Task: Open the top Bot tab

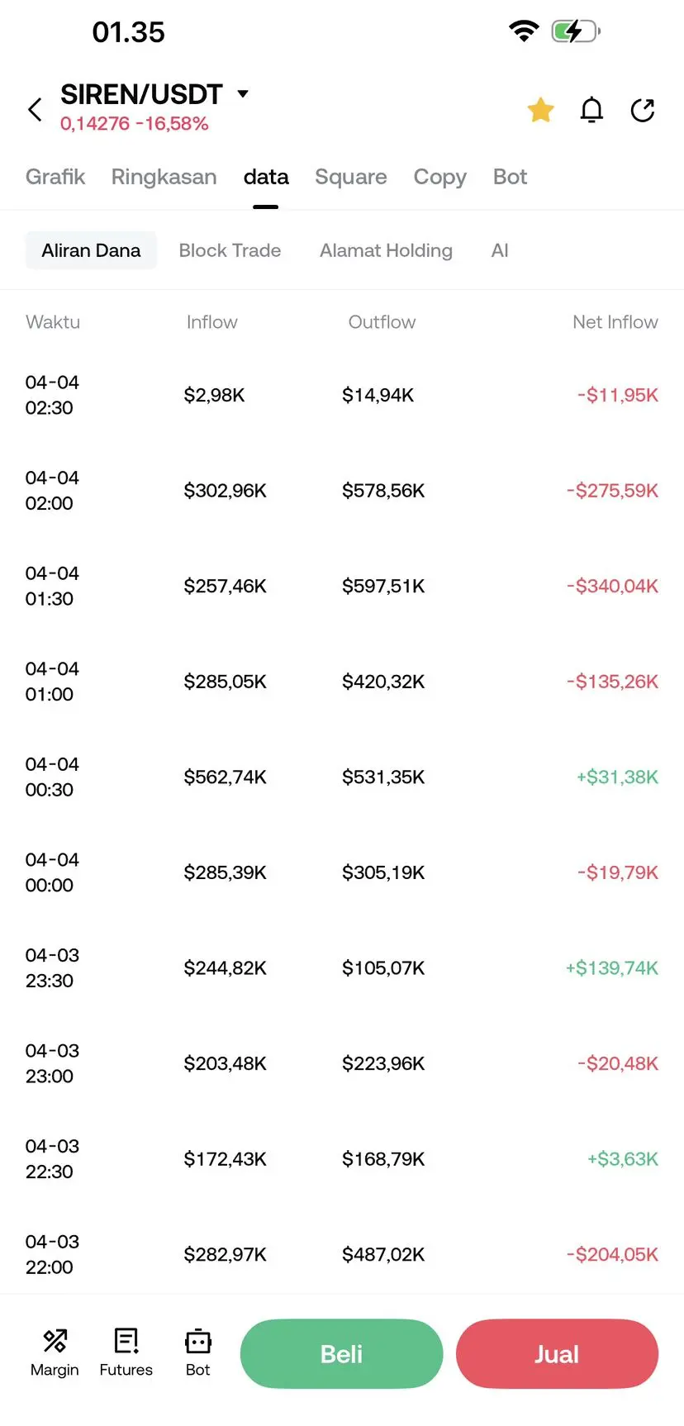Action: pyautogui.click(x=510, y=177)
